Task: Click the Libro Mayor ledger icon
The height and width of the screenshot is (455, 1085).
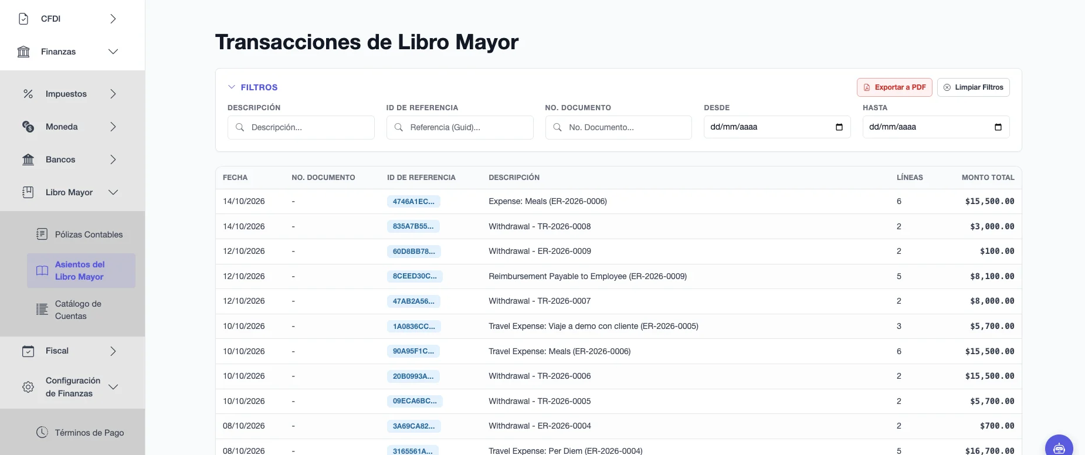Action: (28, 192)
